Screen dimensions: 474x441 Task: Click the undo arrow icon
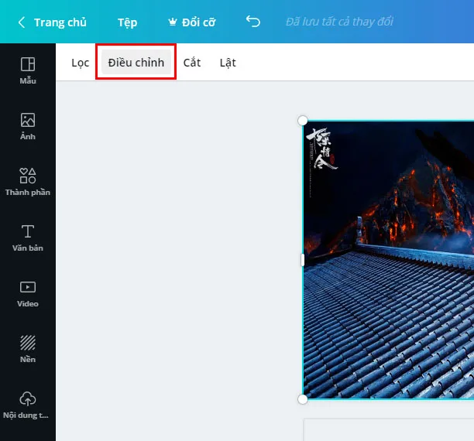[252, 22]
